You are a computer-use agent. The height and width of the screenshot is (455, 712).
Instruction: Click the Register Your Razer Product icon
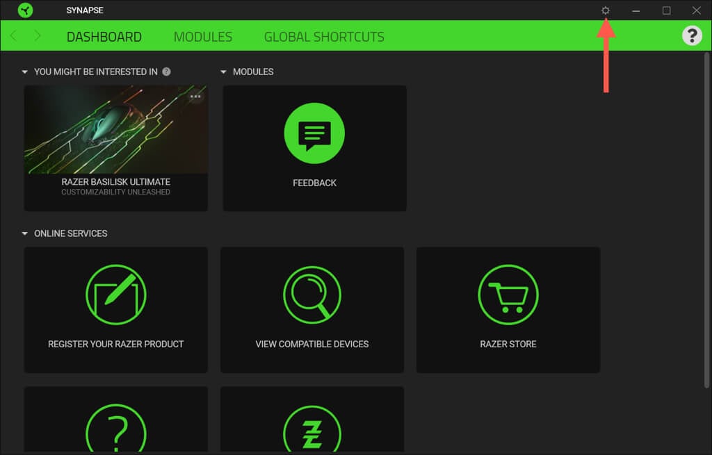coord(116,295)
